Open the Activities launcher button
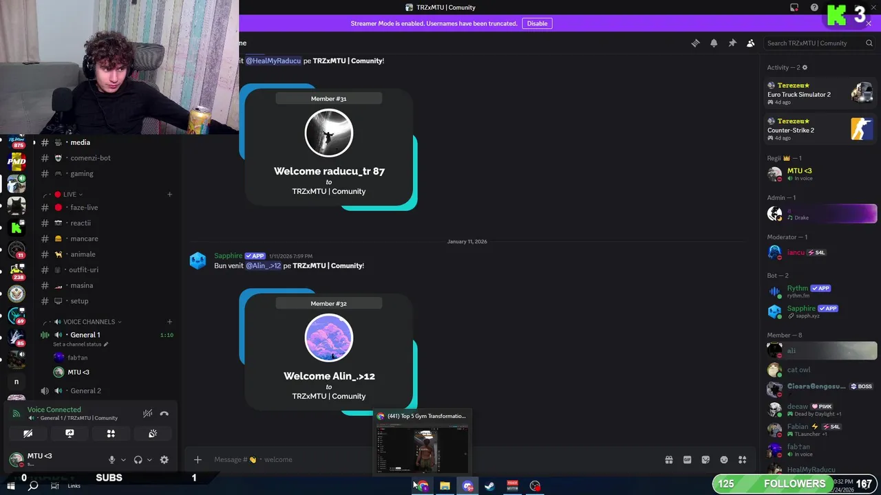This screenshot has height=495, width=881. click(111, 434)
